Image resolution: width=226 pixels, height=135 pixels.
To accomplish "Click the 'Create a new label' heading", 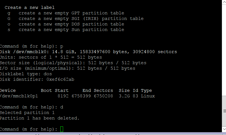I will click(x=29, y=7).
